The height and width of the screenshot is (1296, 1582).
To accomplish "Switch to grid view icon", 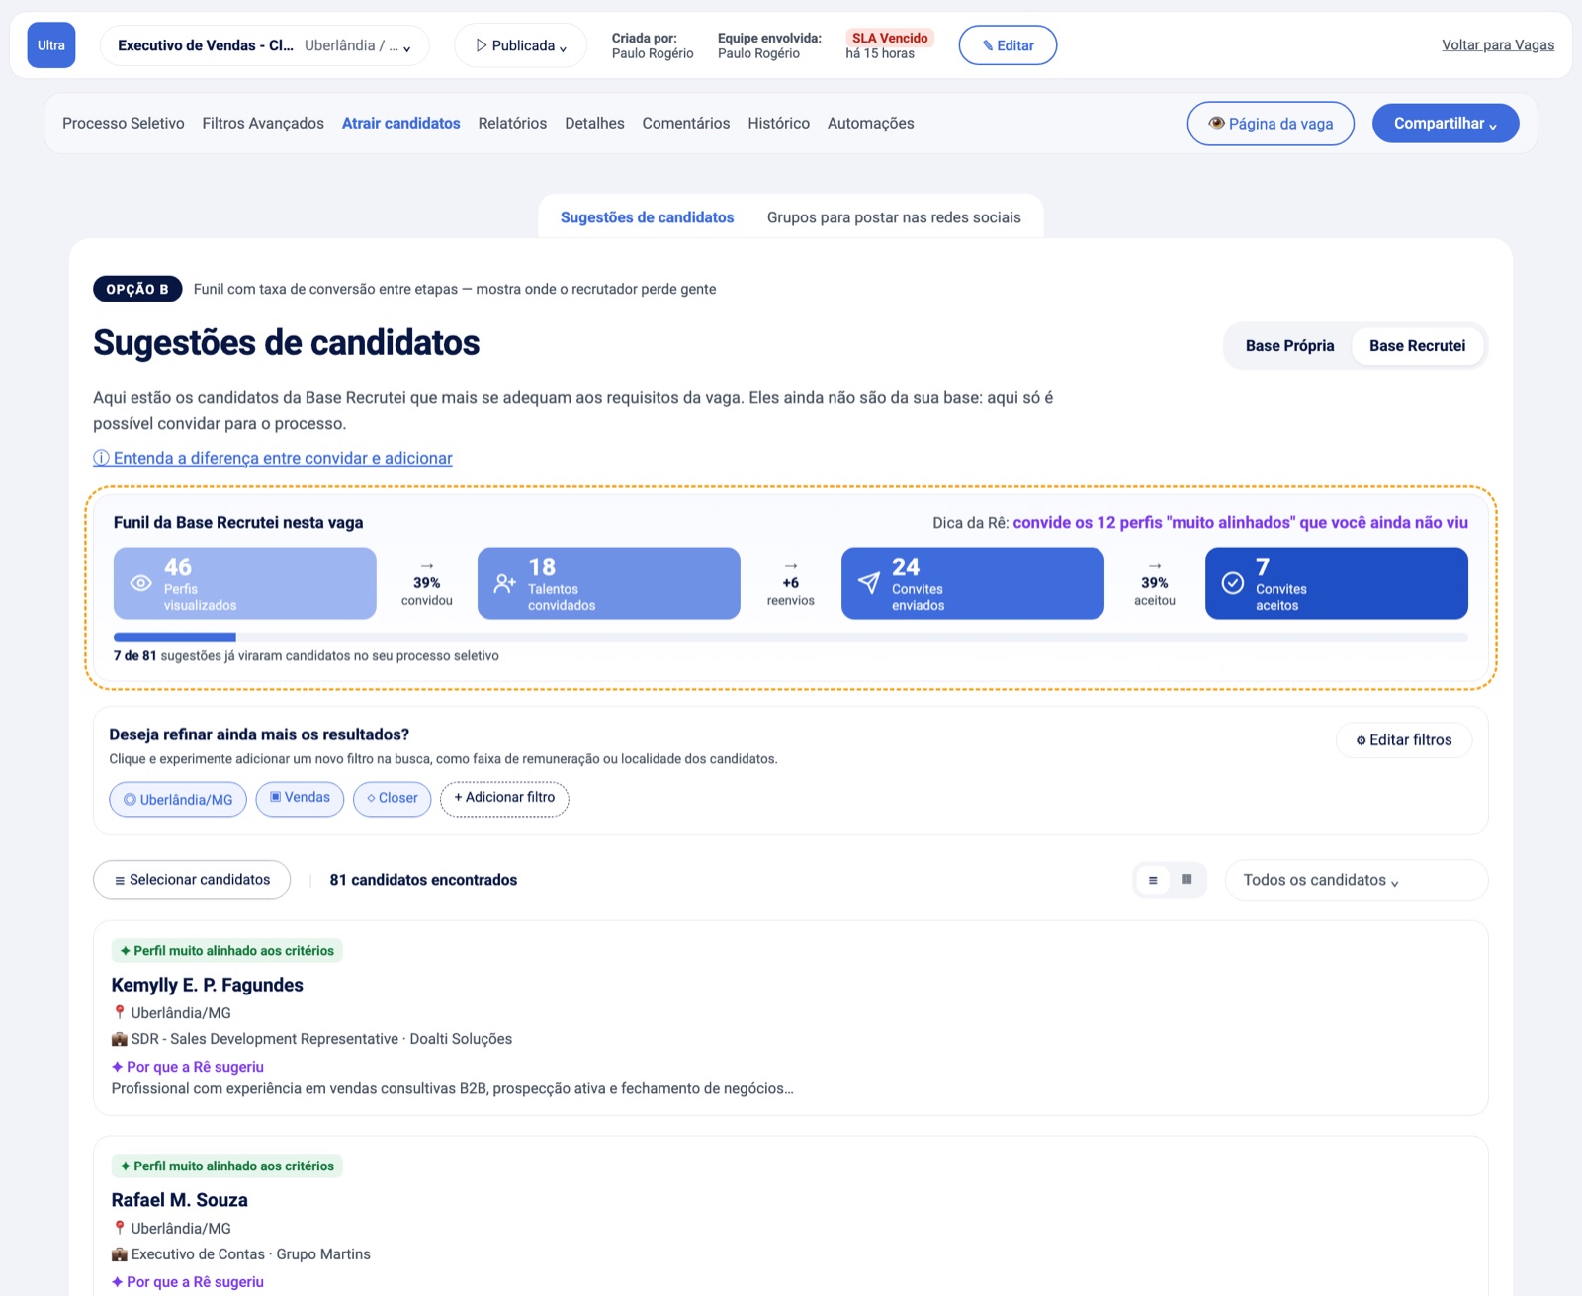I will [1186, 879].
